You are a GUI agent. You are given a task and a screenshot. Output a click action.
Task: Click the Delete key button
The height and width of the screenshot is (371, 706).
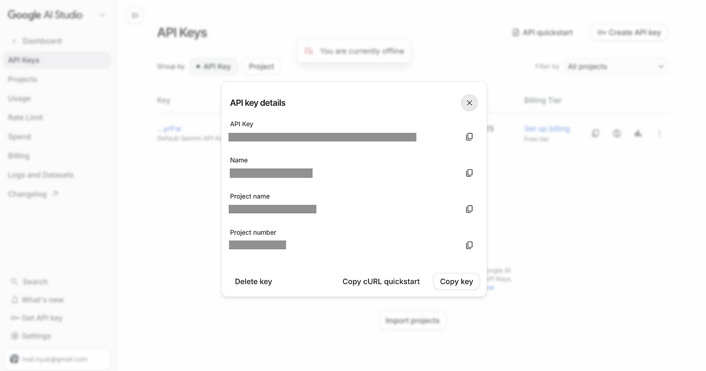click(x=253, y=282)
